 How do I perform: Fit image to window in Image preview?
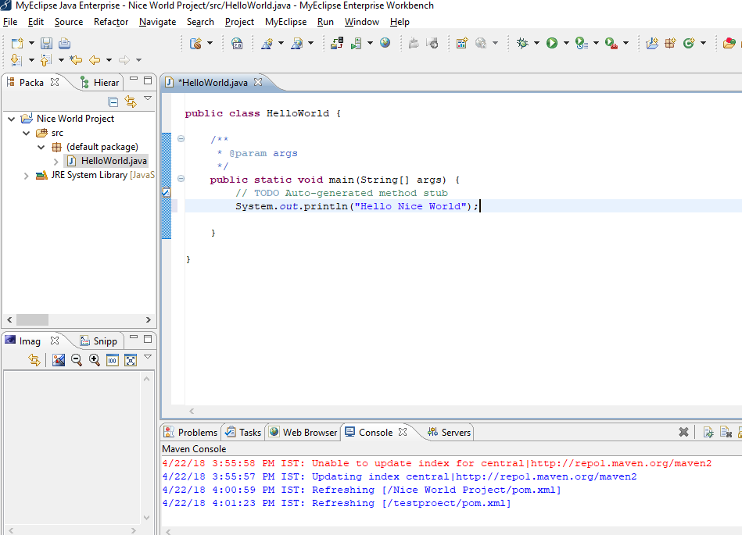(x=130, y=360)
